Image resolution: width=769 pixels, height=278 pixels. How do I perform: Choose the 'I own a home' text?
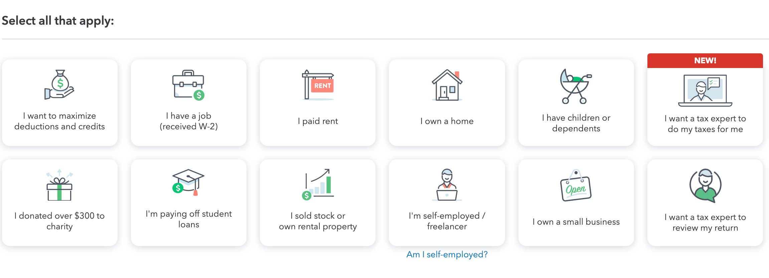(x=447, y=121)
